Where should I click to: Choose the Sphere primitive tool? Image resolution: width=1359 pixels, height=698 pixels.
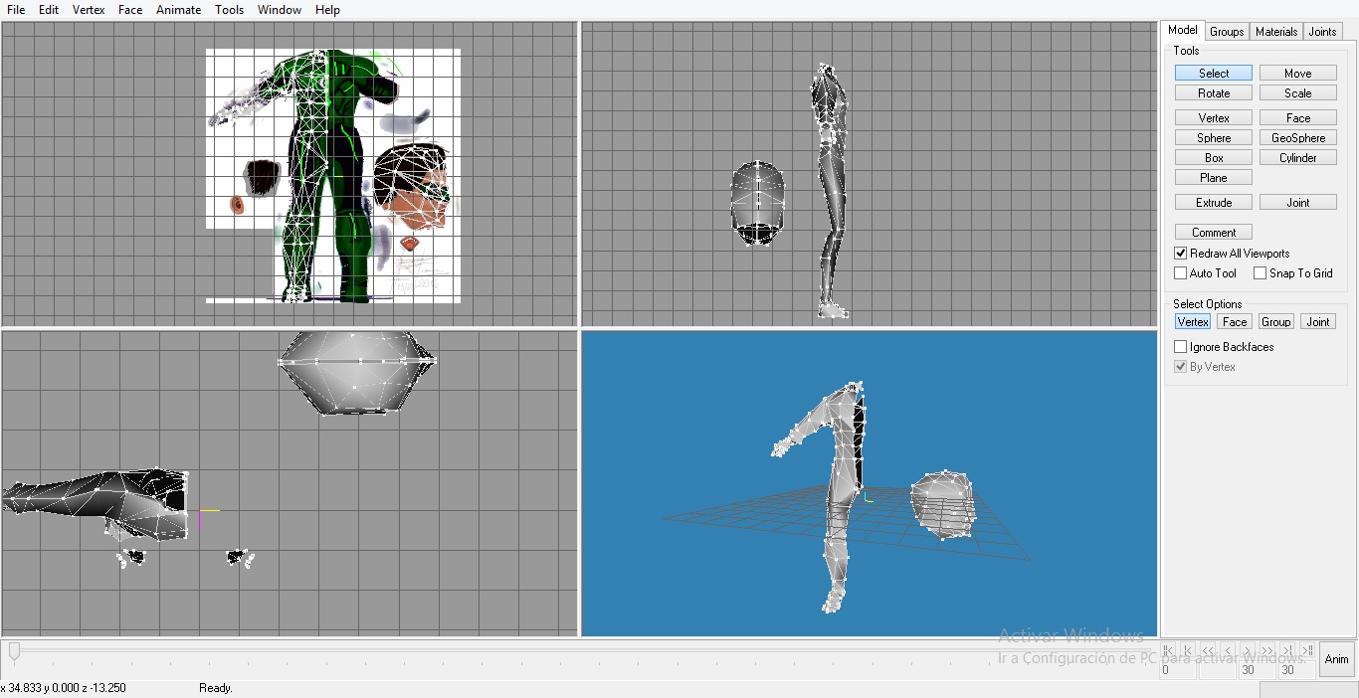tap(1214, 138)
